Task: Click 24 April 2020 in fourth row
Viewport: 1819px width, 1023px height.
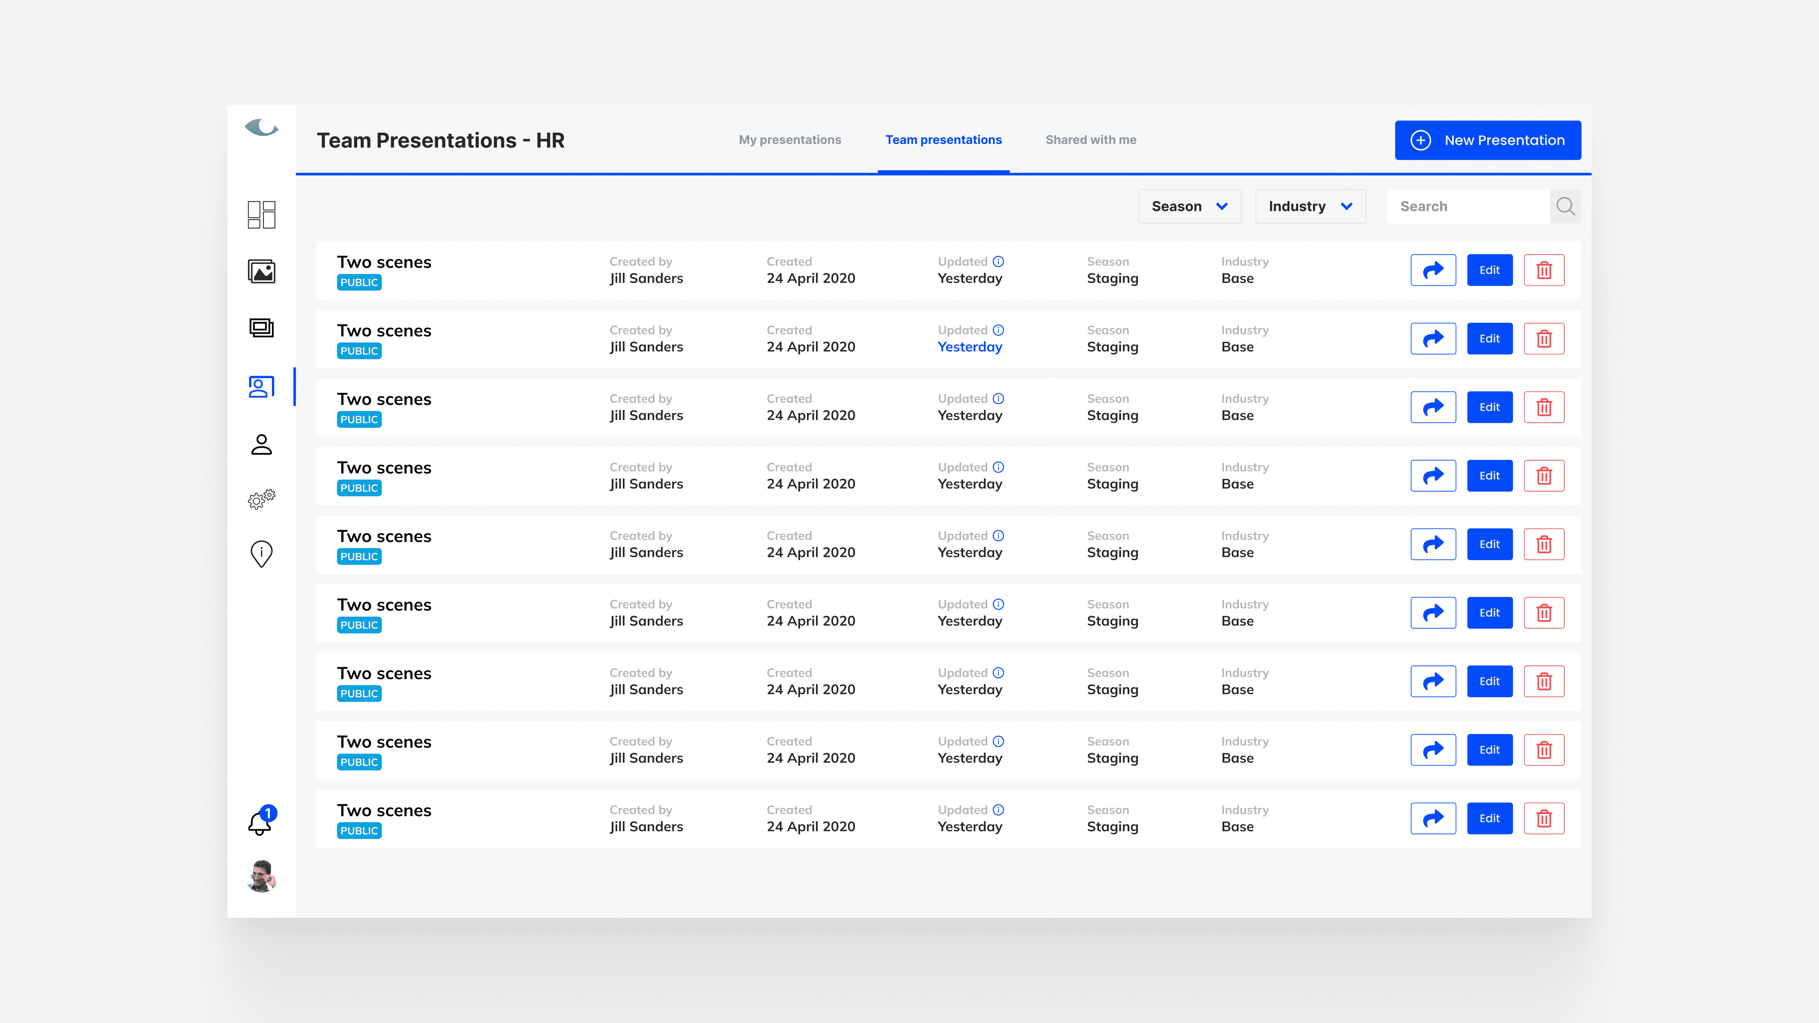Action: click(811, 484)
